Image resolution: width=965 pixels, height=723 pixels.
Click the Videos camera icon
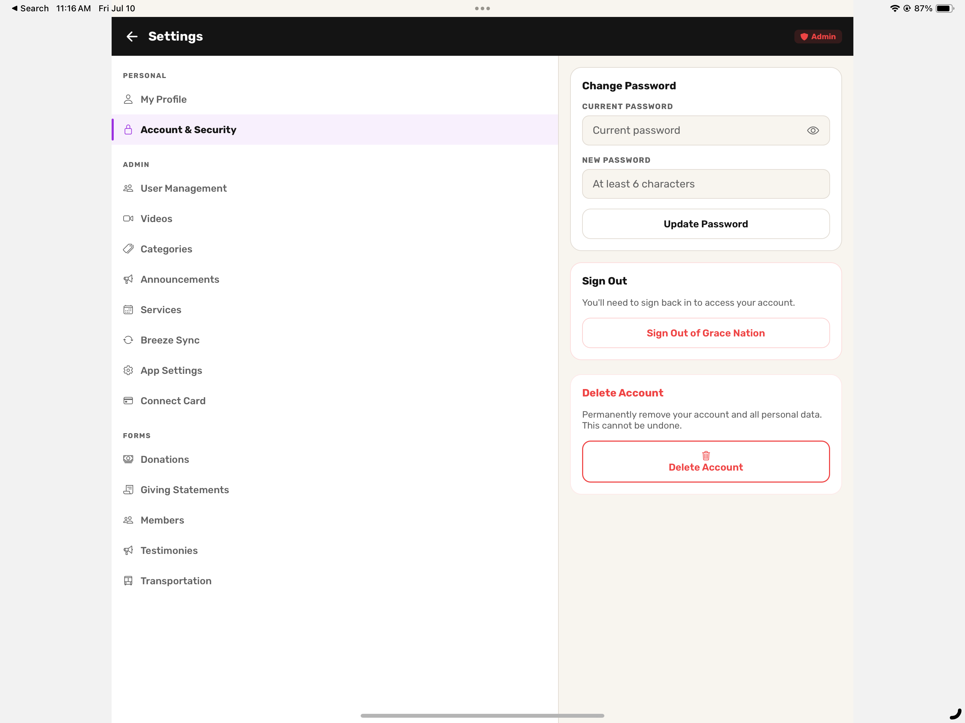click(x=128, y=219)
